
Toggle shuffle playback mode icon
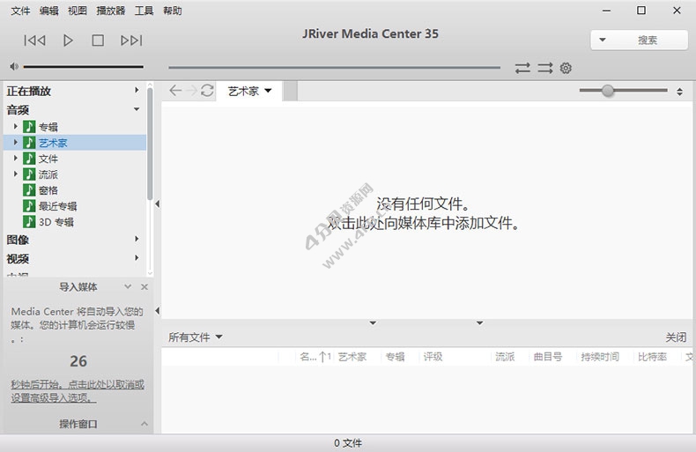point(545,68)
